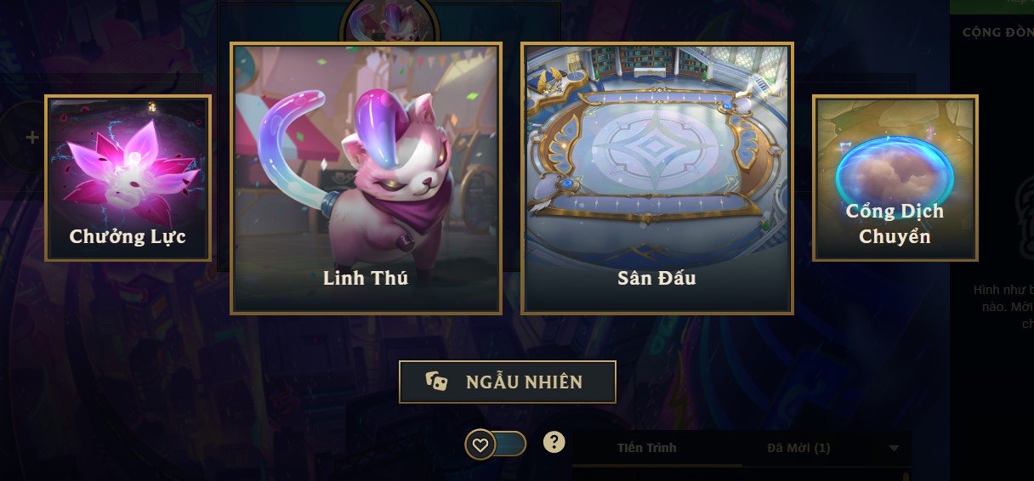Viewport: 1034px width, 481px height.
Task: Switch to the Tiến Trình tab
Action: [x=647, y=448]
